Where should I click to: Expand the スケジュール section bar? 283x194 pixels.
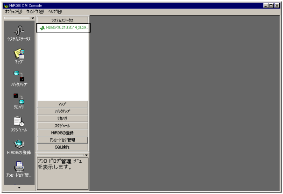point(63,126)
